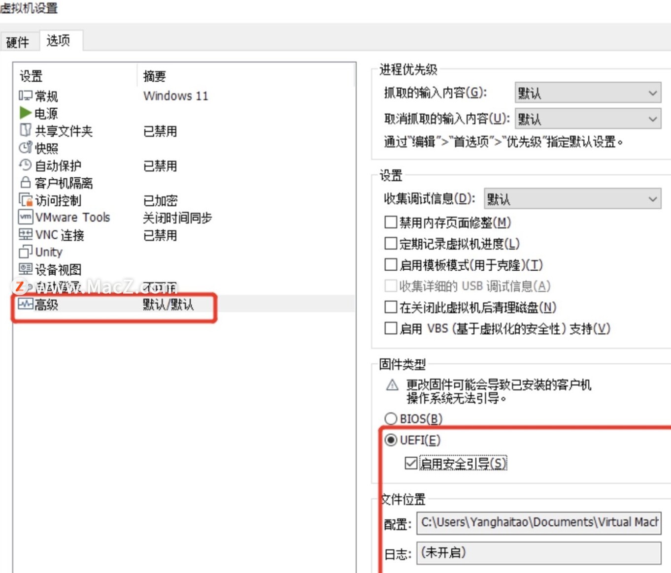The width and height of the screenshot is (671, 573).
Task: Select the 常规 row label
Action: pyautogui.click(x=46, y=96)
